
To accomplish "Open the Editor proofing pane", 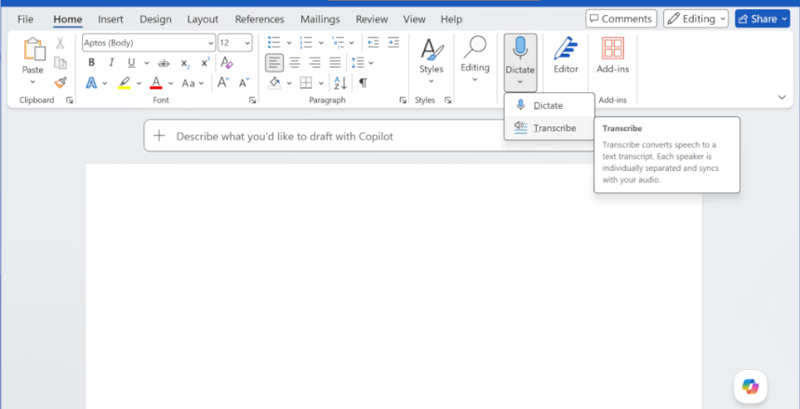I will coord(566,56).
